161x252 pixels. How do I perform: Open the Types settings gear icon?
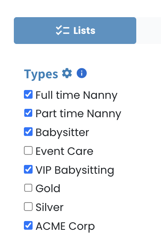coord(67,73)
